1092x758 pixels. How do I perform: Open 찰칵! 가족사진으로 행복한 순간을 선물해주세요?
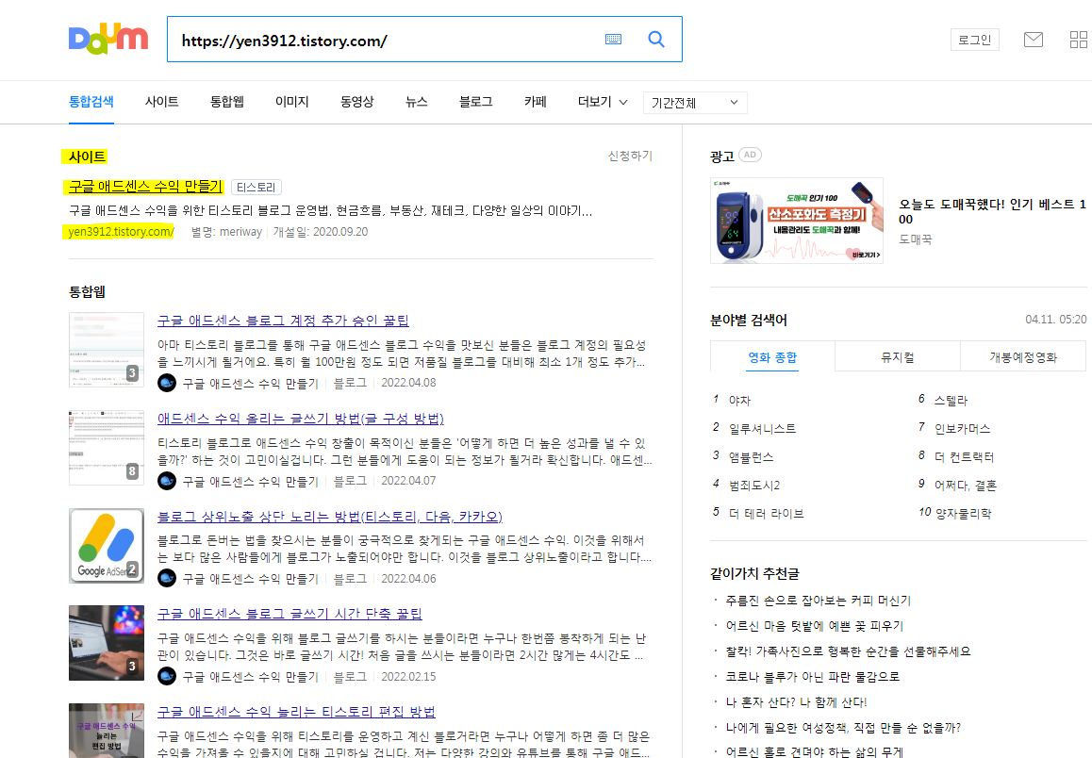pos(848,651)
